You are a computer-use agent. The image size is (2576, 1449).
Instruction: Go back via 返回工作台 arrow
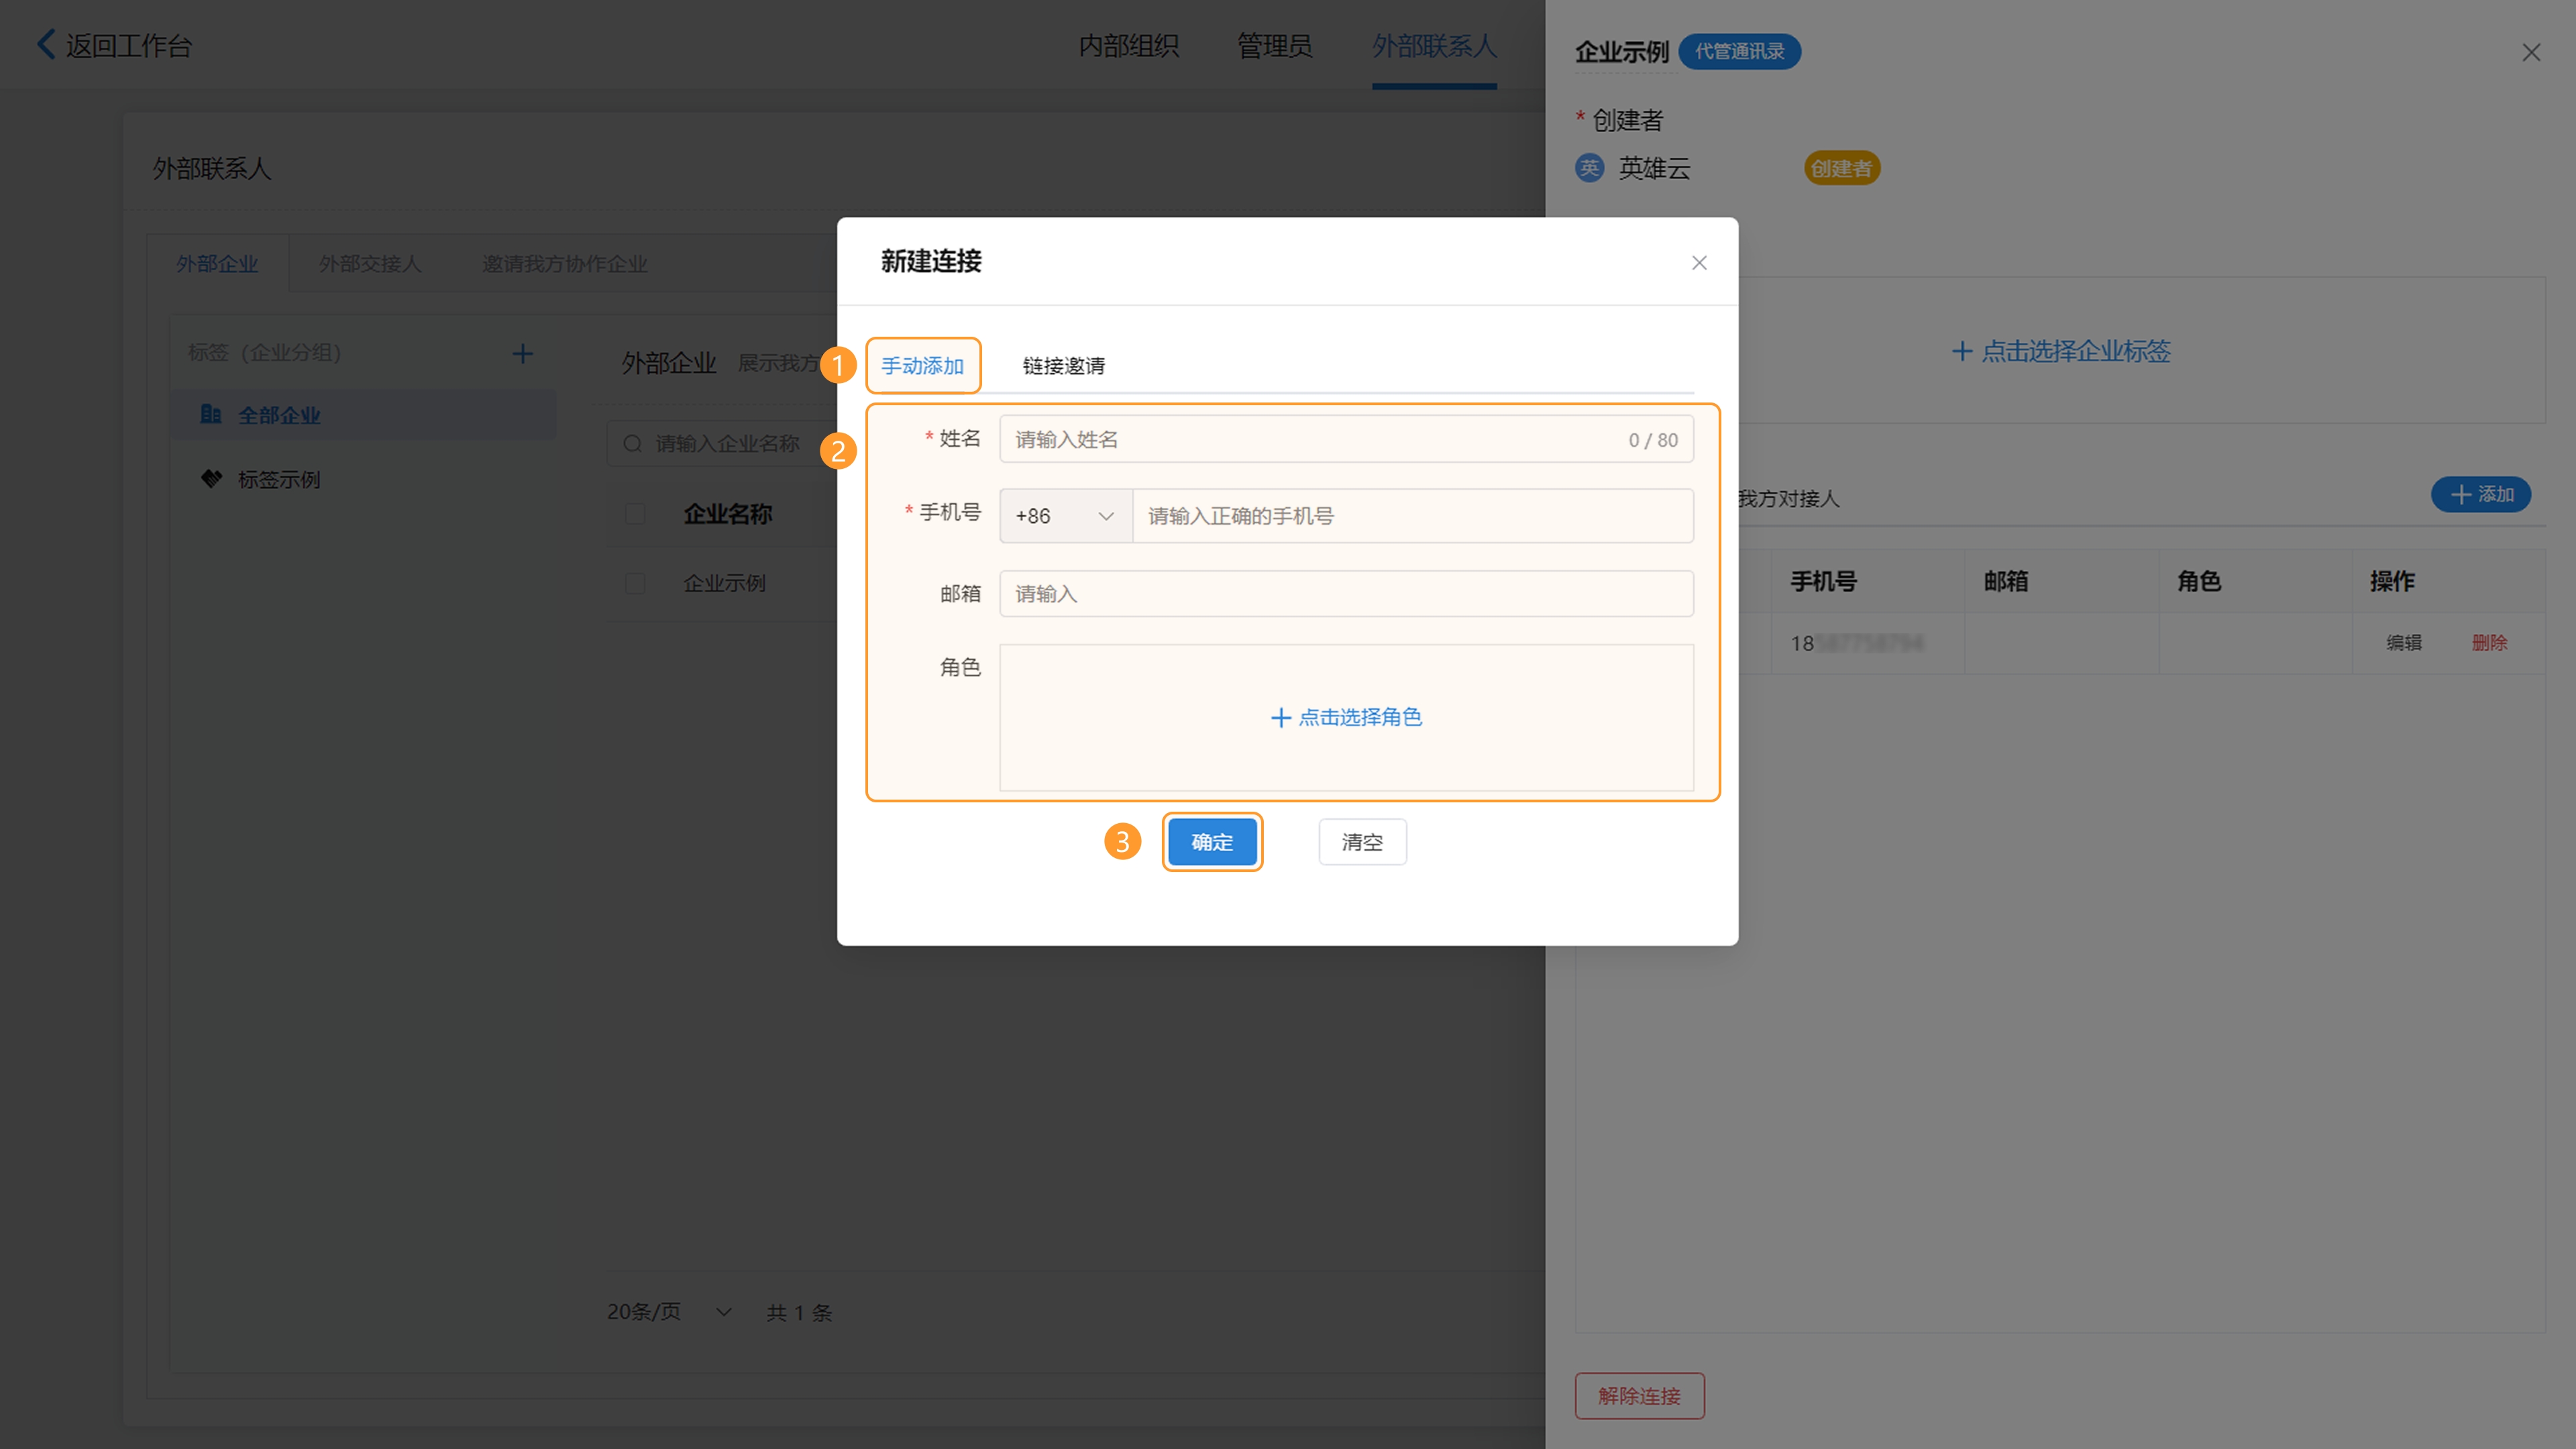[46, 44]
